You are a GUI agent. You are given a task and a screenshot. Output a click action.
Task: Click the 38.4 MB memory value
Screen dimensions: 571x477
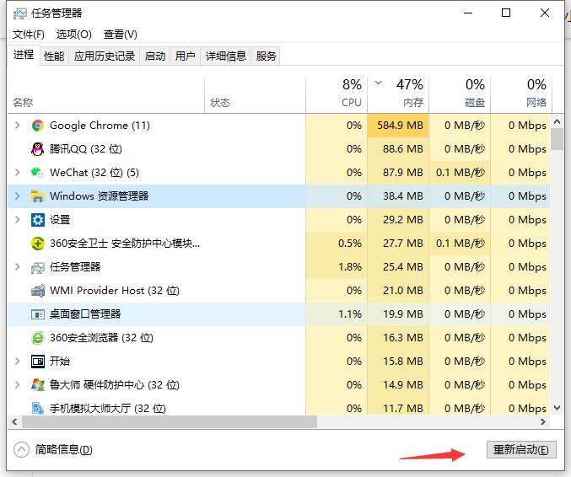[x=403, y=196]
